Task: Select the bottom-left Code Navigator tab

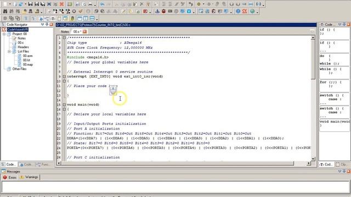Action: point(9,164)
